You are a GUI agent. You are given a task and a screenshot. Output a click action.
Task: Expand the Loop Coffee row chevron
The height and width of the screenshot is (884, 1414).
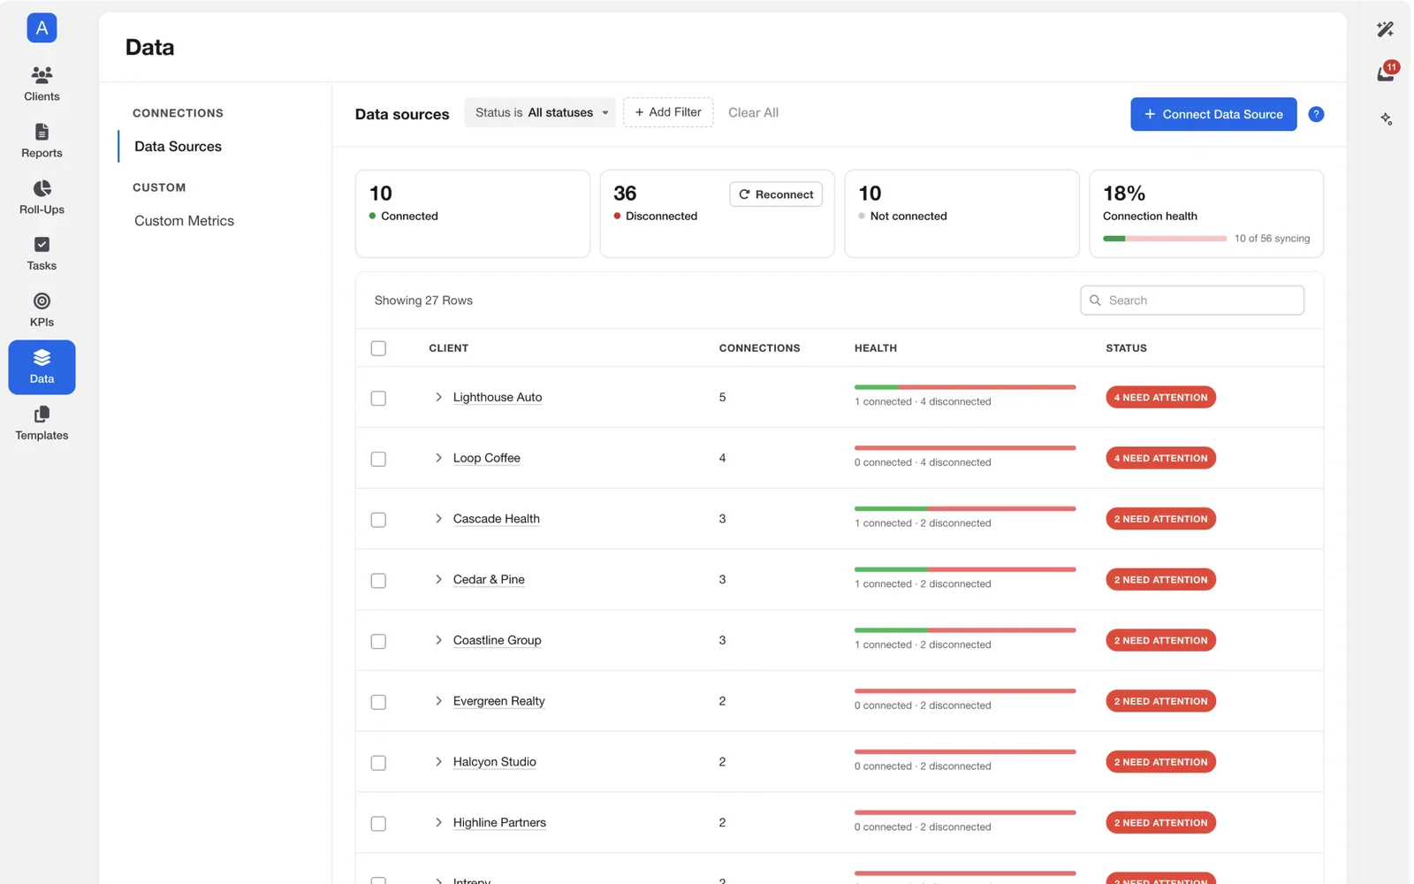(438, 458)
